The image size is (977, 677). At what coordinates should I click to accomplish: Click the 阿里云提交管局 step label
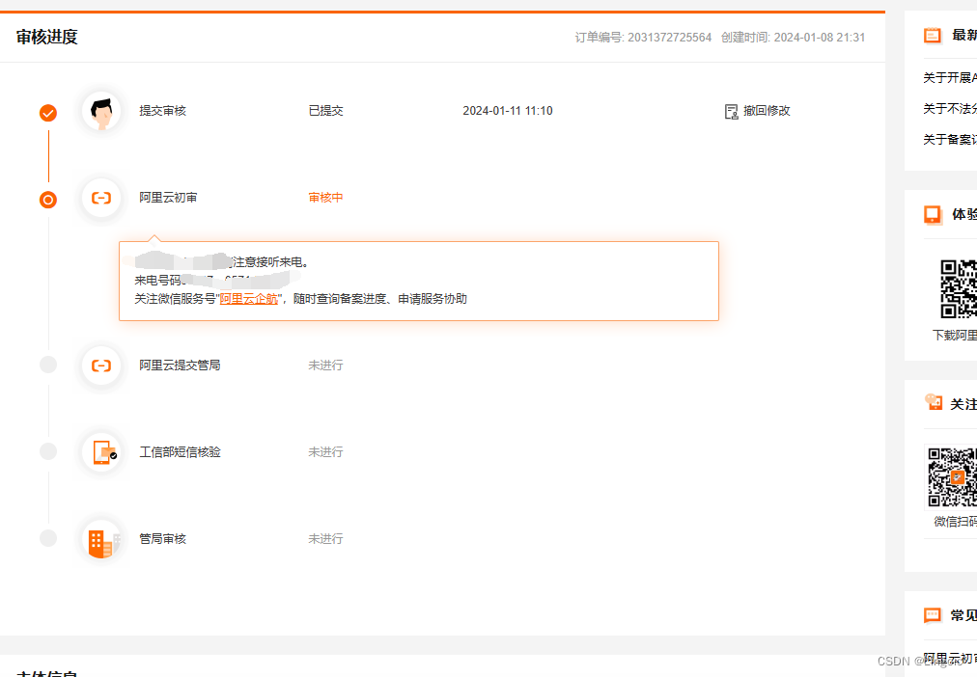[x=181, y=366]
